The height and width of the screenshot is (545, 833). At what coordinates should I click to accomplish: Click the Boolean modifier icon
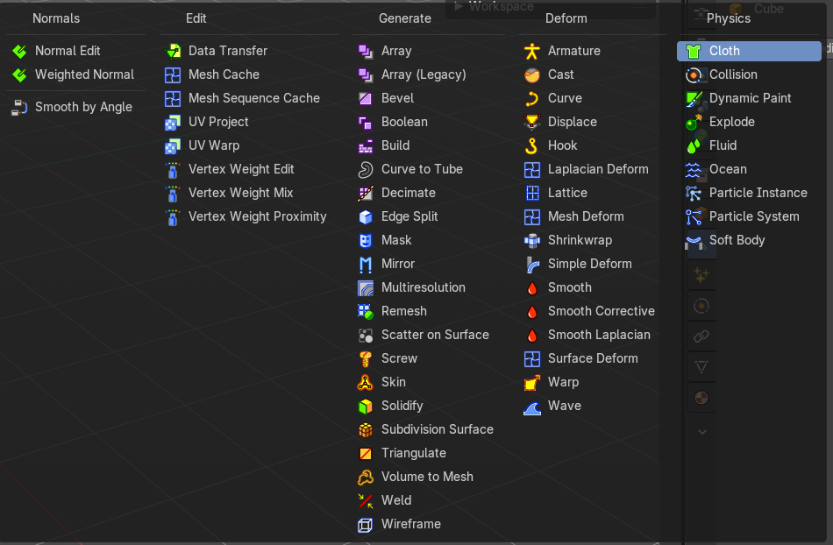(x=366, y=122)
